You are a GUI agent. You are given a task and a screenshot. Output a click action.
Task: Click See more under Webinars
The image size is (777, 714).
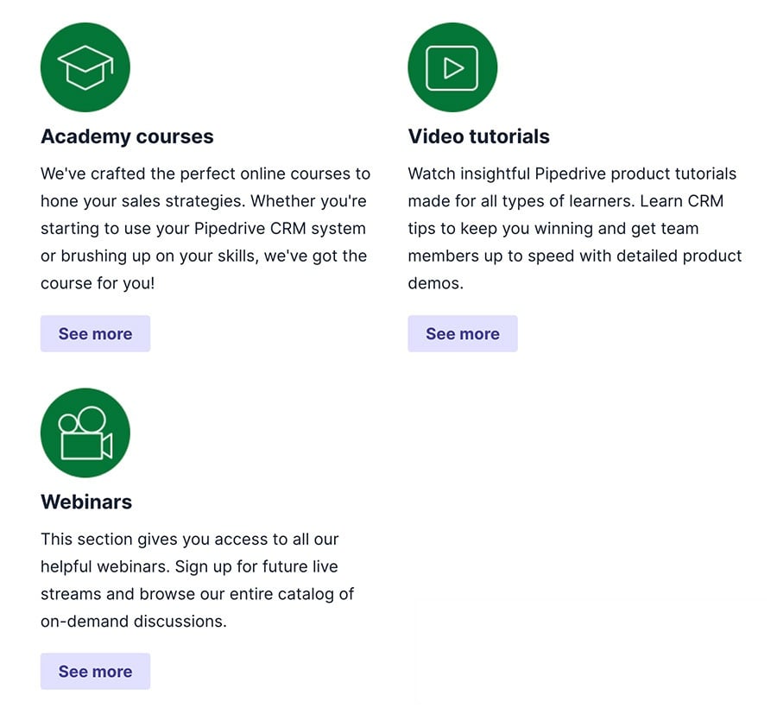pos(95,671)
